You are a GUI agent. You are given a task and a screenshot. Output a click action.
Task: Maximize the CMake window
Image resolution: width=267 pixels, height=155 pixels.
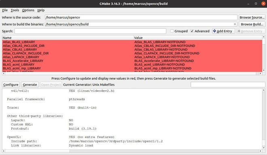point(256,4)
